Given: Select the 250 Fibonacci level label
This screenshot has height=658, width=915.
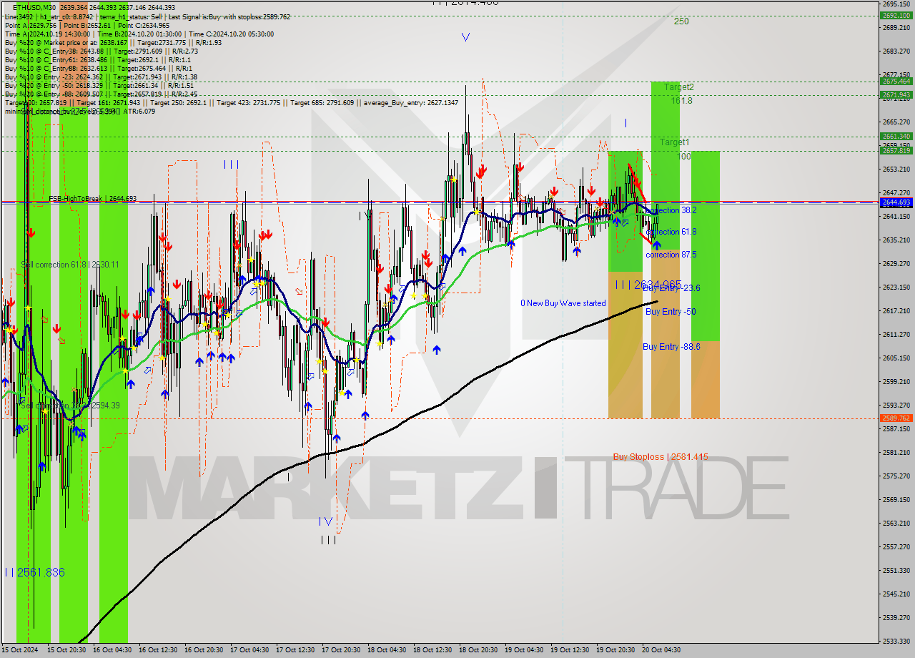Looking at the screenshot, I should pyautogui.click(x=681, y=21).
